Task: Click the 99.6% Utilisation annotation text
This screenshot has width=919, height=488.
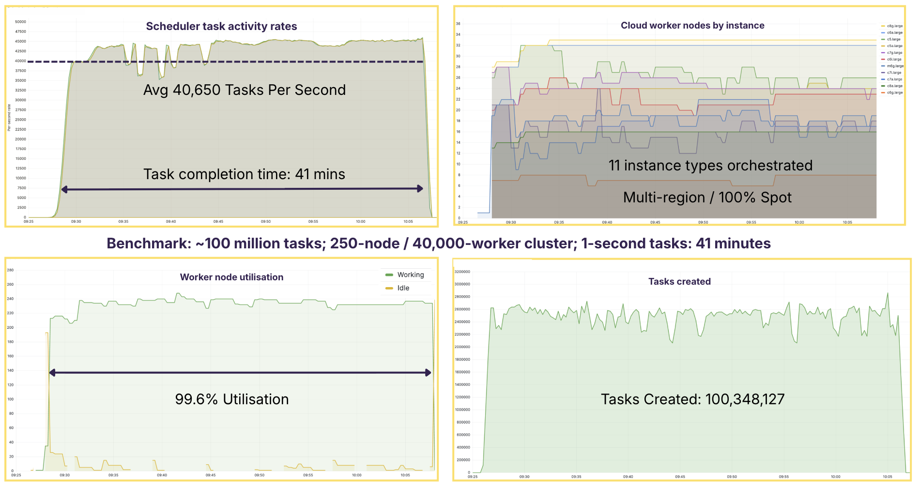Action: pyautogui.click(x=232, y=399)
